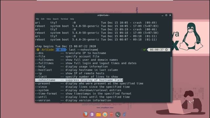The image size is (210, 118).
Task: Click the 'wtmp begins Tue Dec 15' line
Action: (66, 46)
